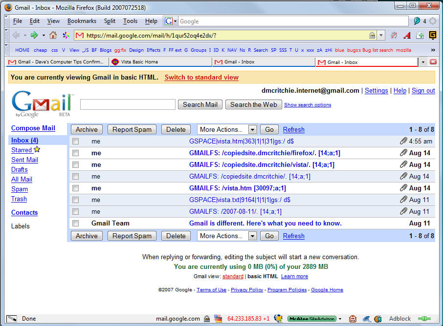The image size is (443, 326).
Task: Click the red close tab button
Action: point(433,62)
